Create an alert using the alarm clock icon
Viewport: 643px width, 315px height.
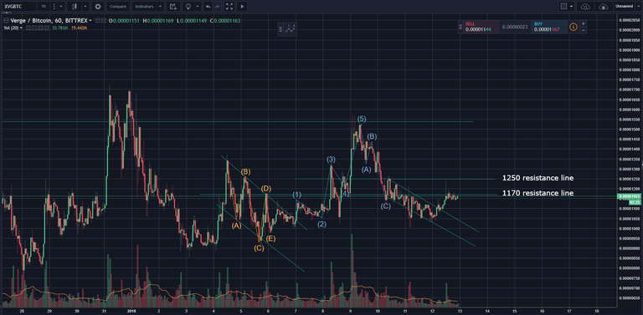coord(173,7)
